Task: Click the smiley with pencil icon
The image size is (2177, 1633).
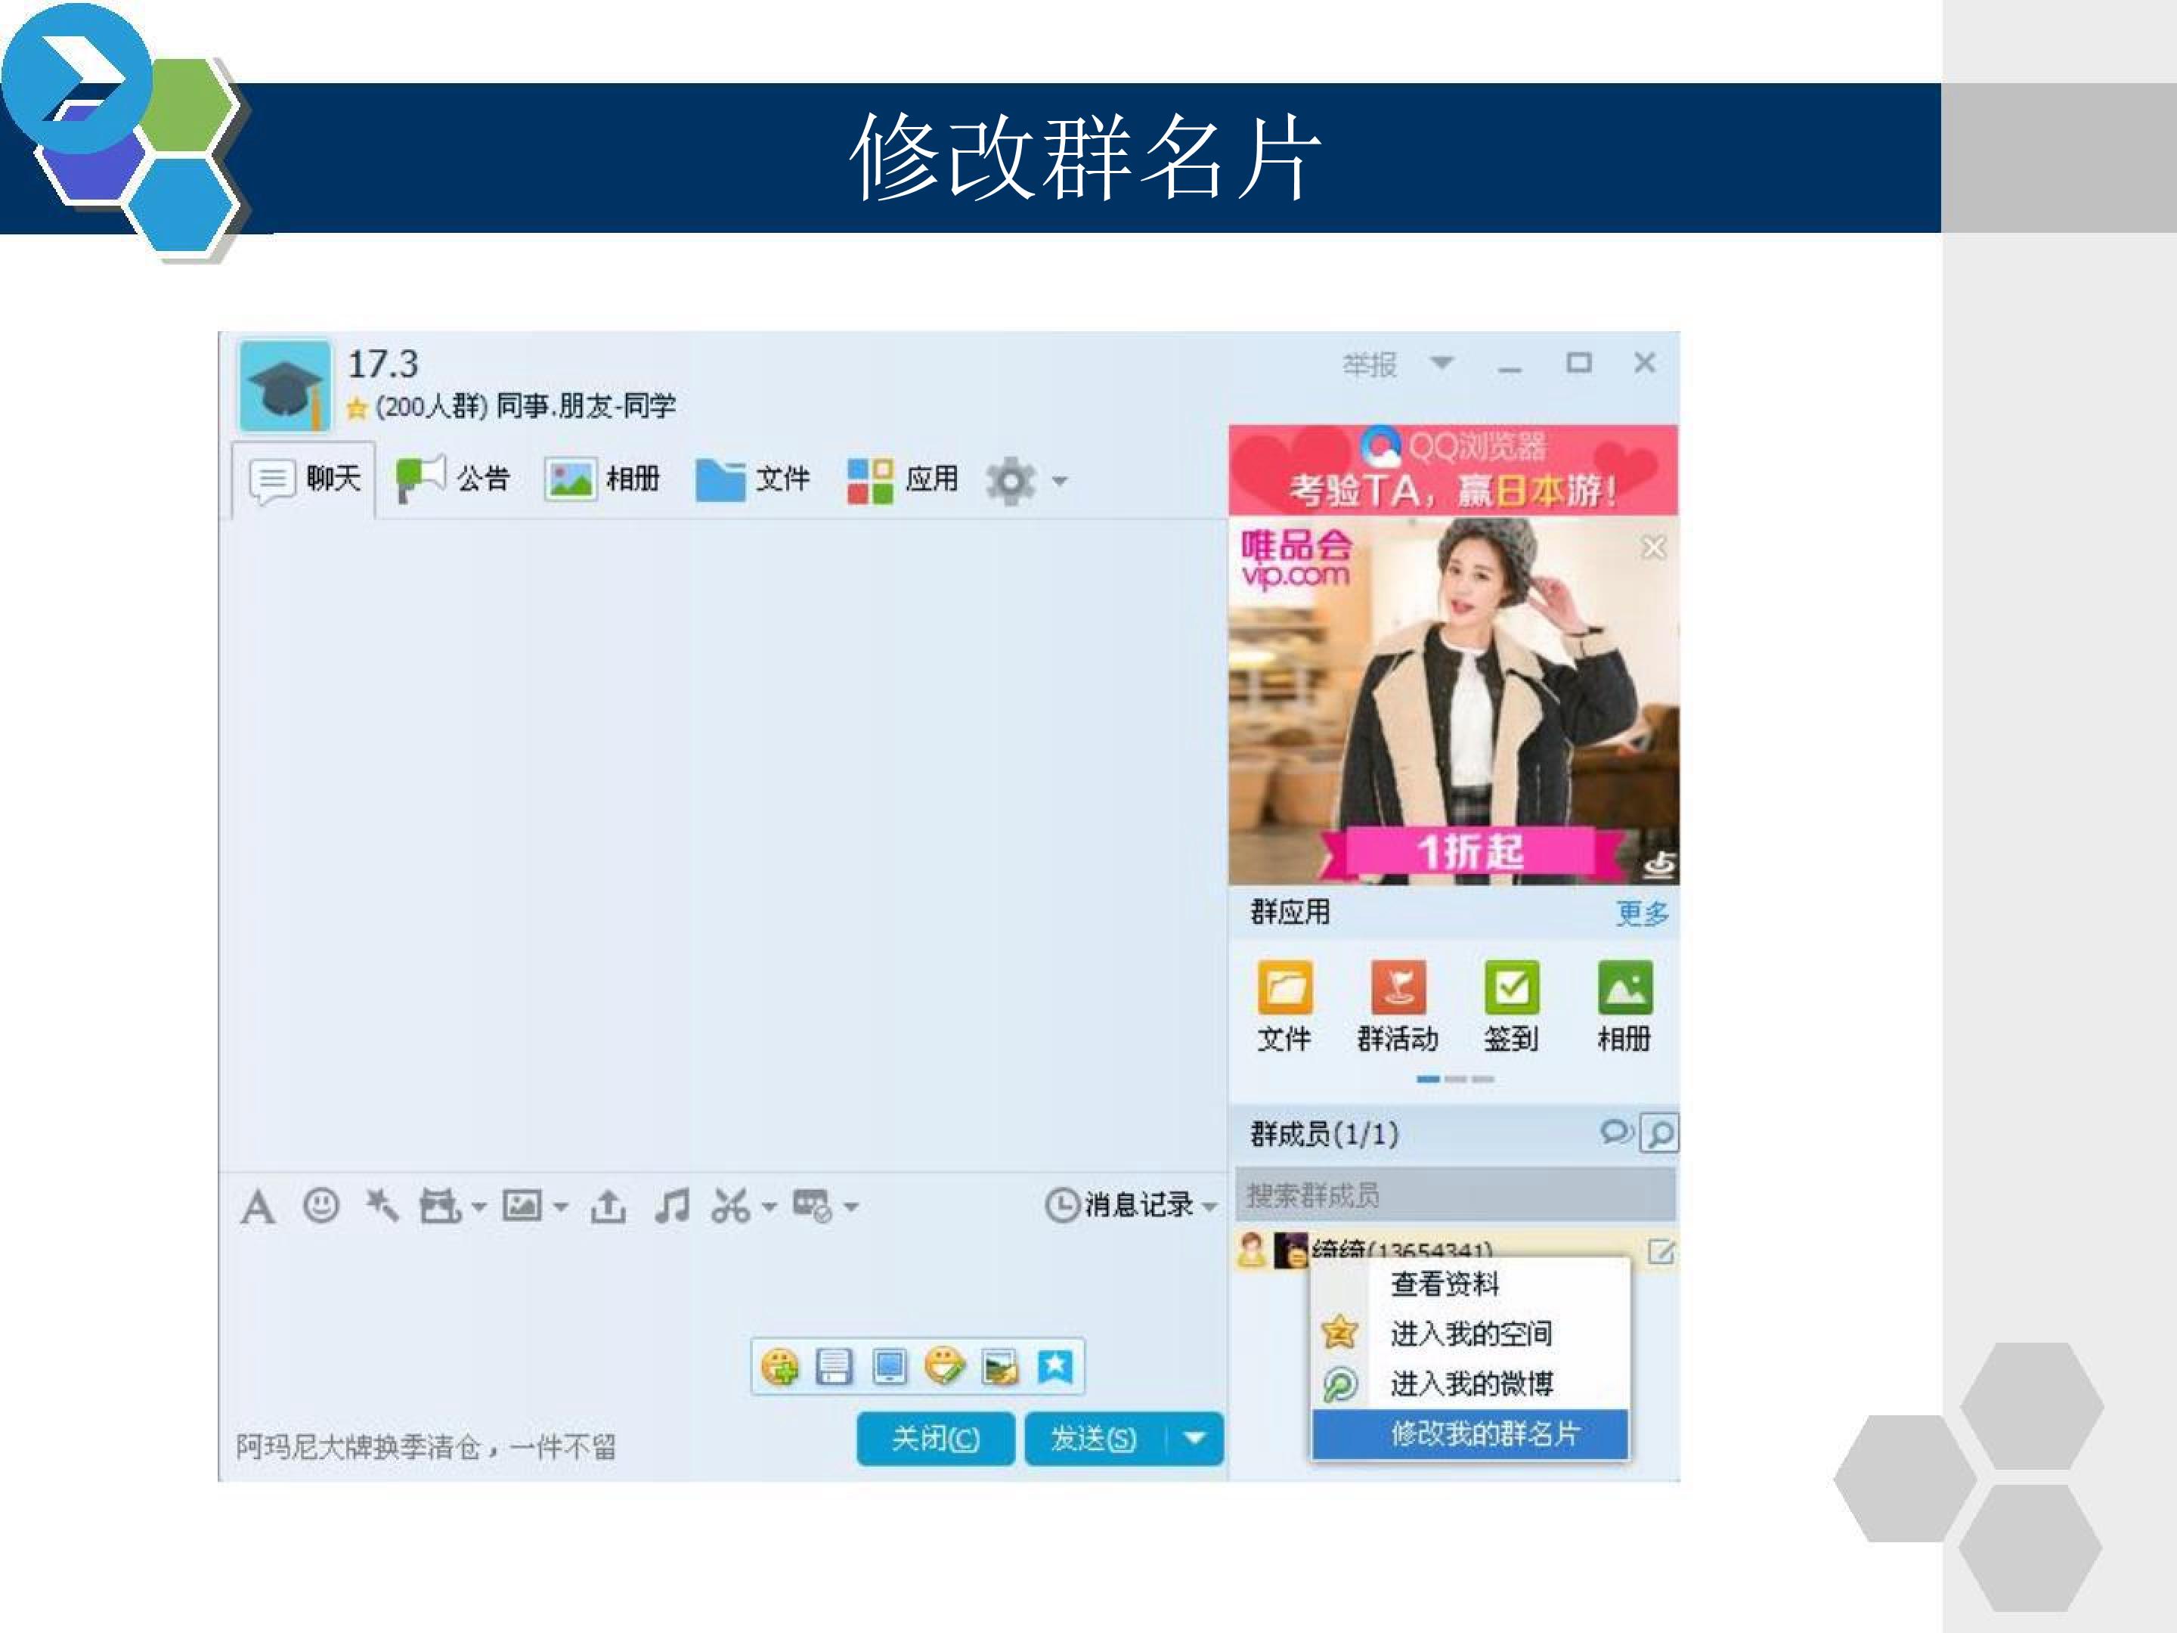Action: click(945, 1366)
